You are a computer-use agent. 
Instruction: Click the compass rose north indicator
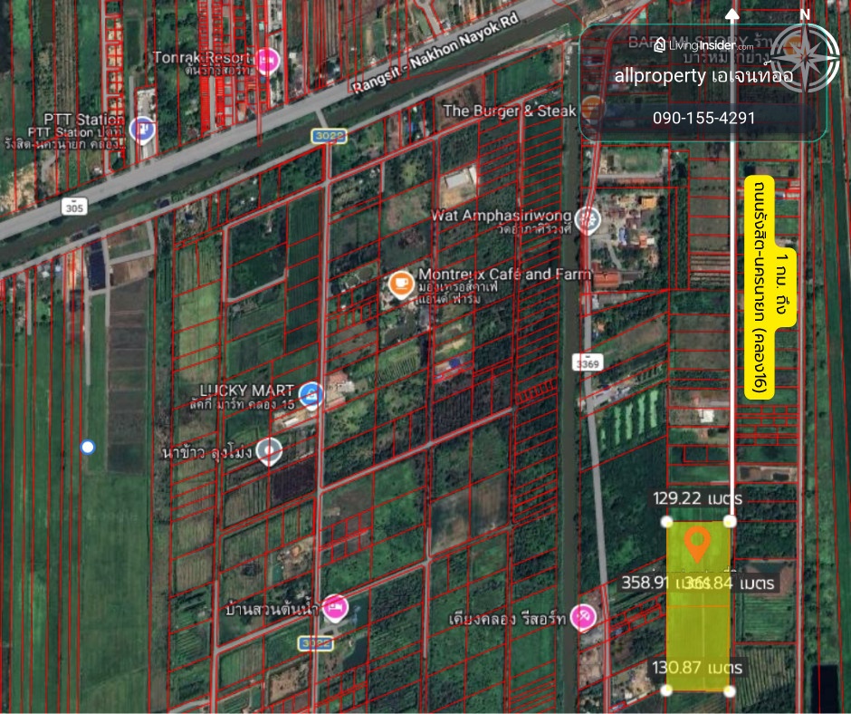[x=805, y=53]
